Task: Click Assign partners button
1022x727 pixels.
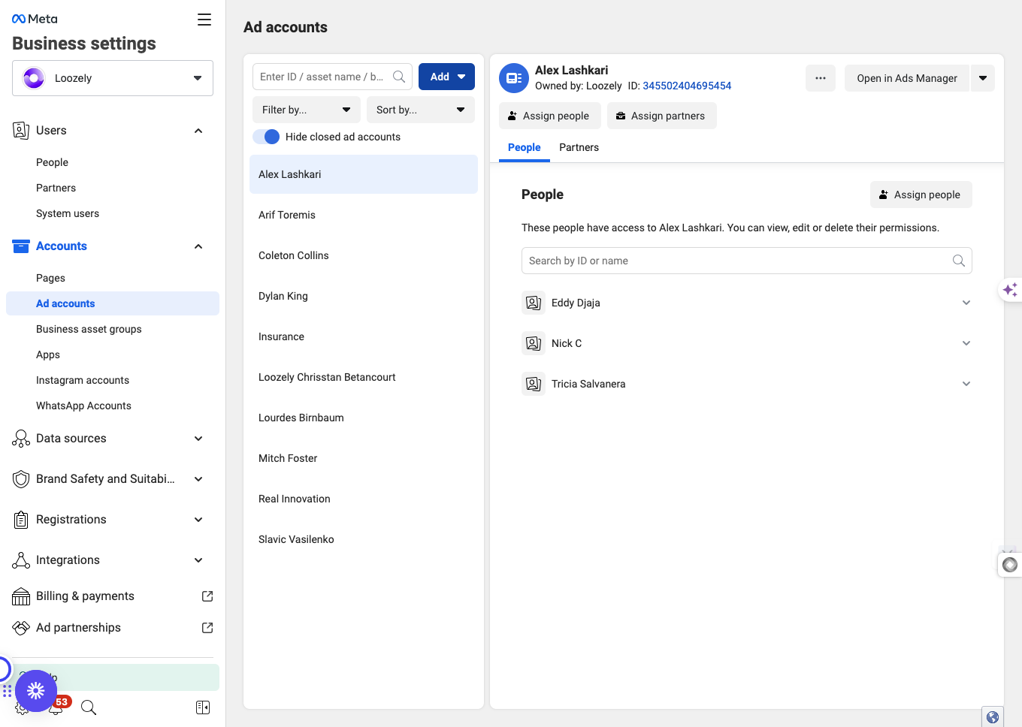Action: point(662,116)
